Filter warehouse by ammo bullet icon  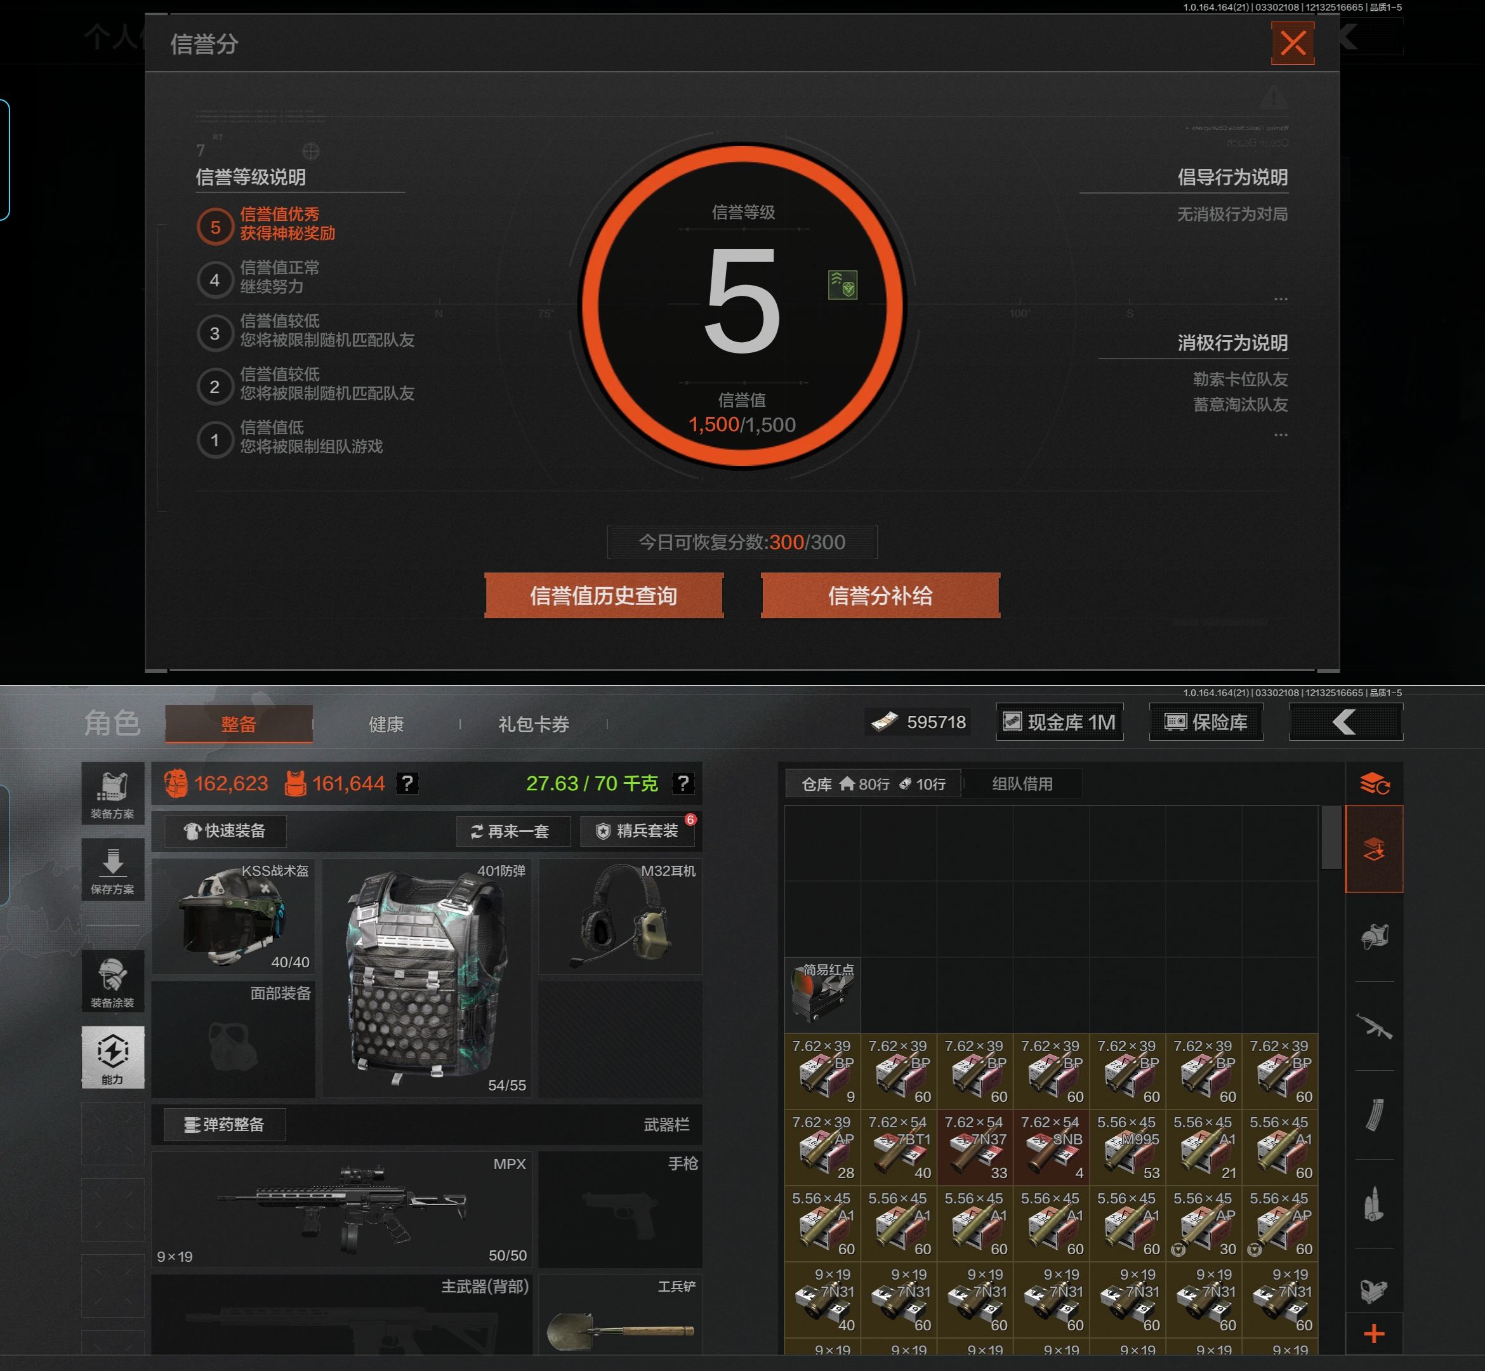(1374, 1203)
